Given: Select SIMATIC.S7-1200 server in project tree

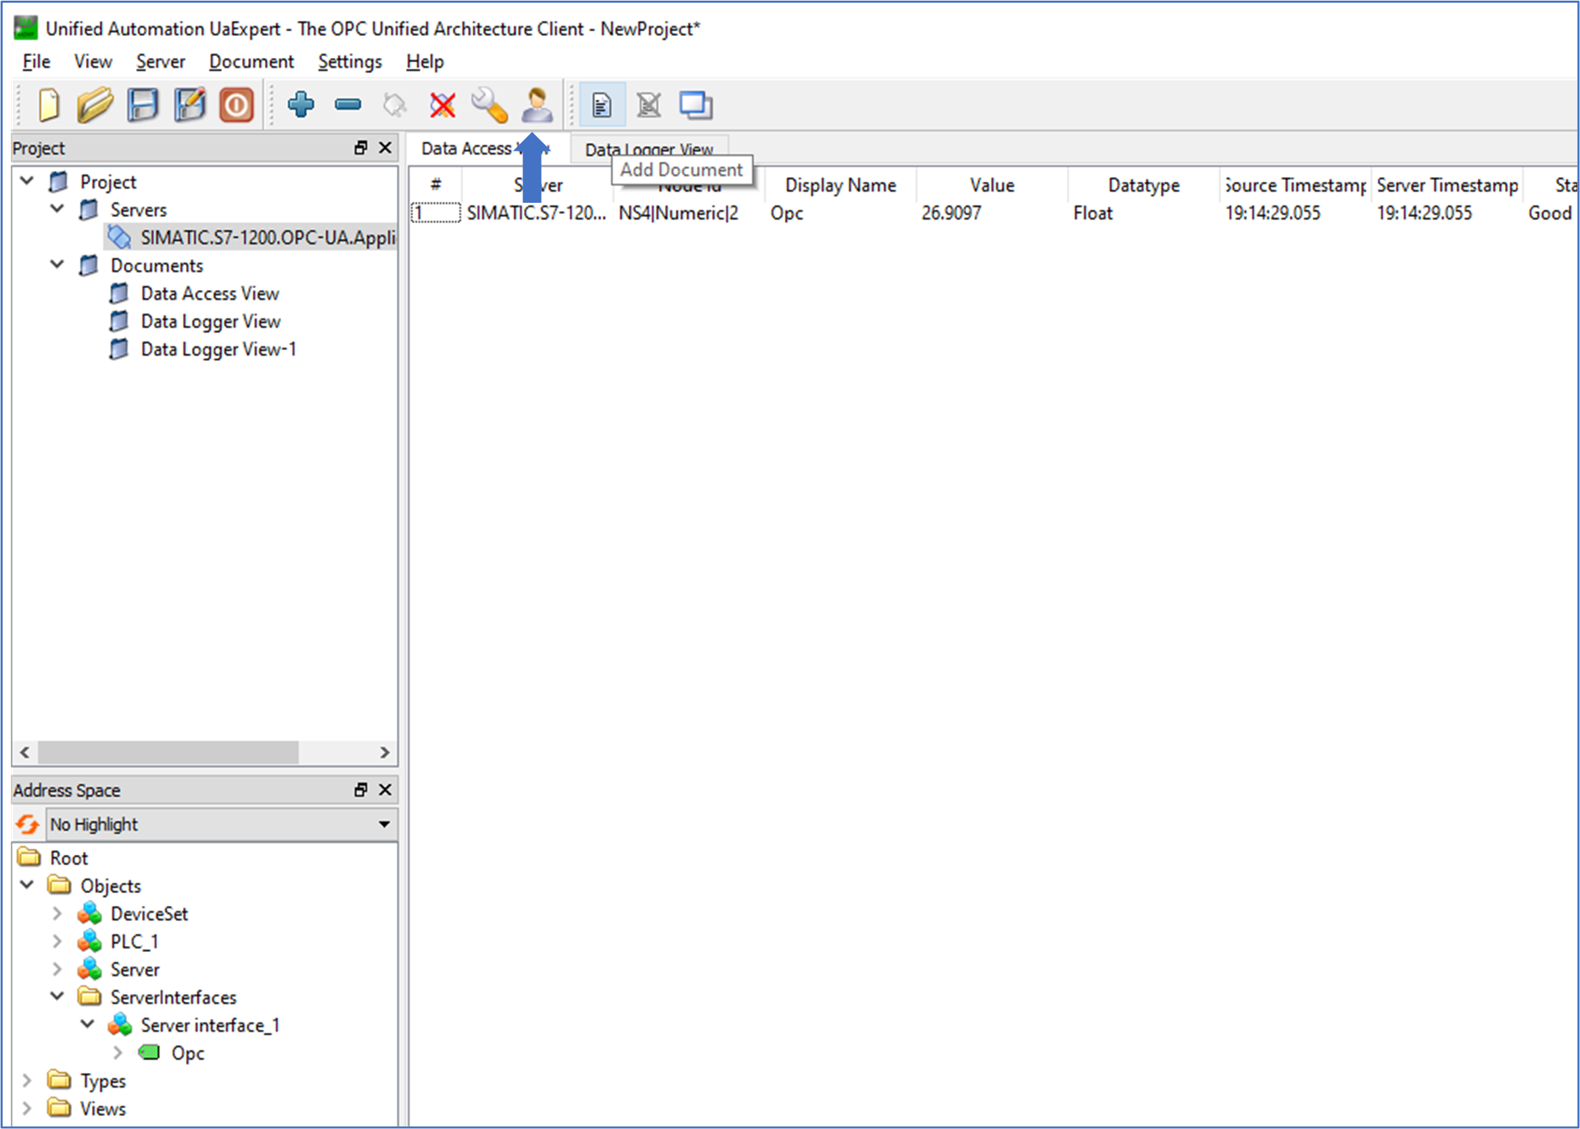Looking at the screenshot, I should click(267, 238).
